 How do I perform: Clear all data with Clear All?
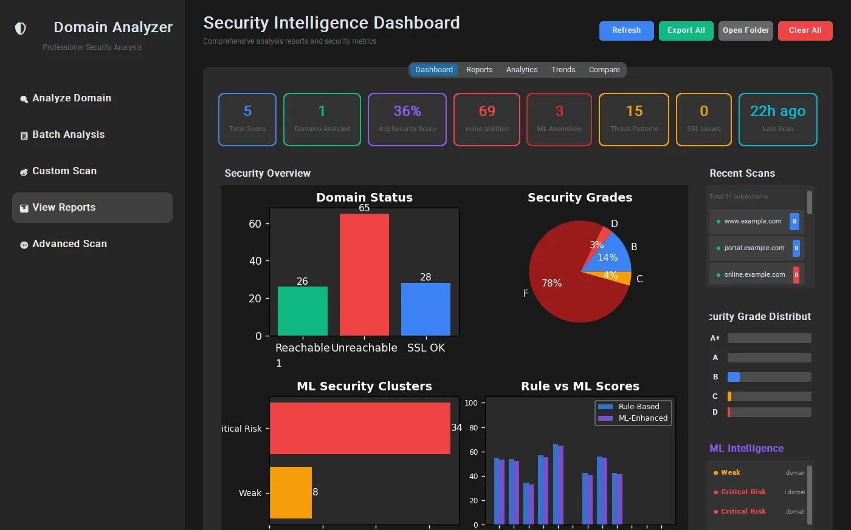pos(805,31)
